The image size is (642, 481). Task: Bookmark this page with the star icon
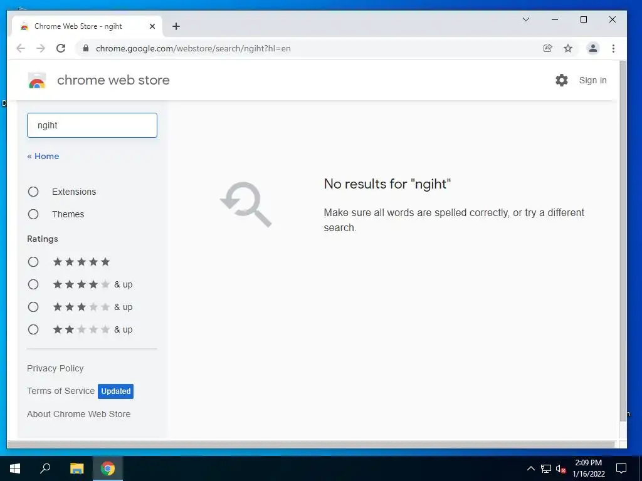pyautogui.click(x=568, y=48)
